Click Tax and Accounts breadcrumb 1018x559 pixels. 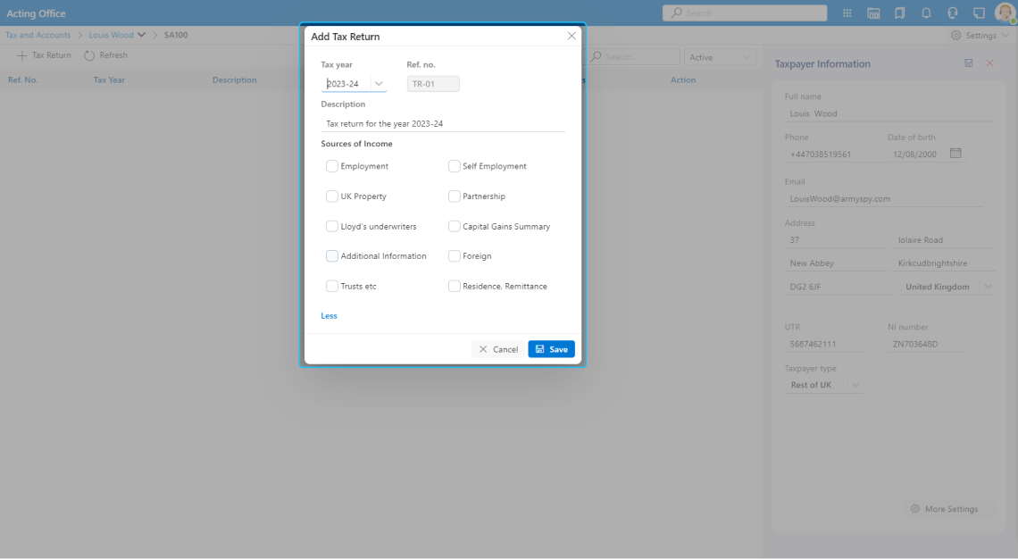tap(38, 35)
